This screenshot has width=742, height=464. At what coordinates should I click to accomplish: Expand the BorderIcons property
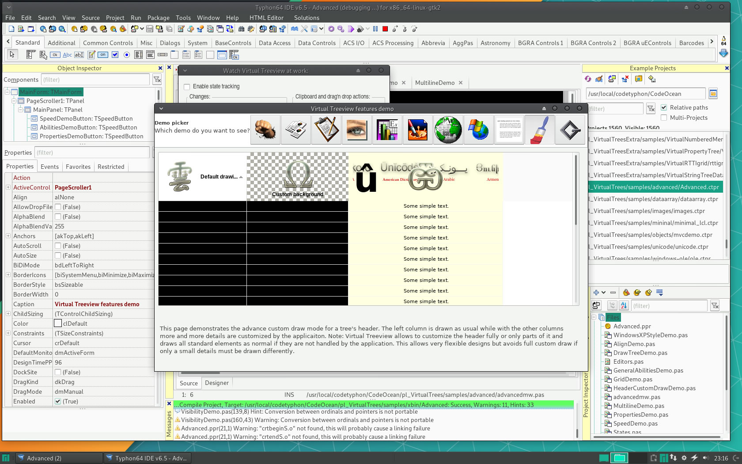point(8,275)
